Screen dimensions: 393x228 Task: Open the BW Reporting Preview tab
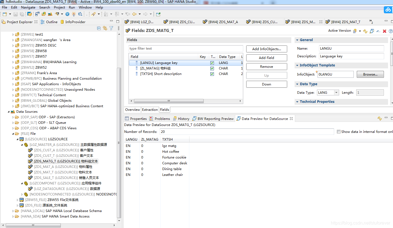click(213, 119)
